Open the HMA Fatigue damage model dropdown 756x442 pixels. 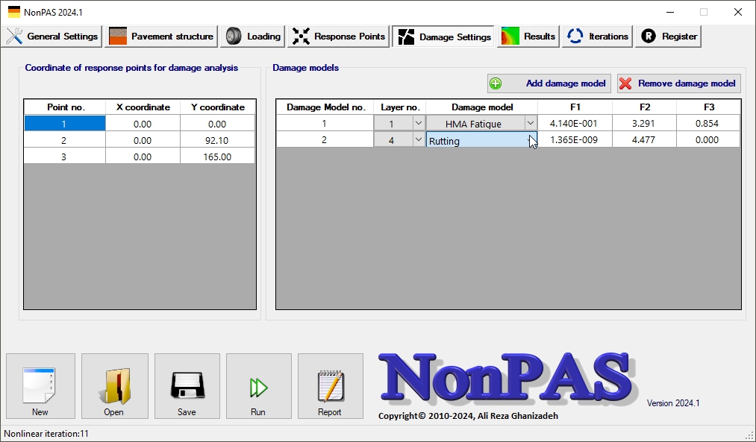530,124
